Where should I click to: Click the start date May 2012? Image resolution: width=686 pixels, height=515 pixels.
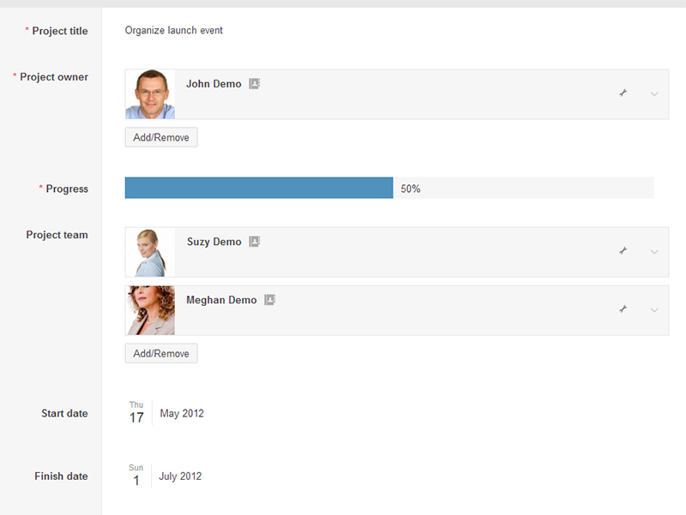tap(182, 413)
